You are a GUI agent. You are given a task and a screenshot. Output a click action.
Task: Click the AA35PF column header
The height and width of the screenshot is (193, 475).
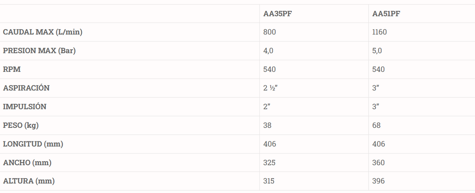pyautogui.click(x=277, y=14)
